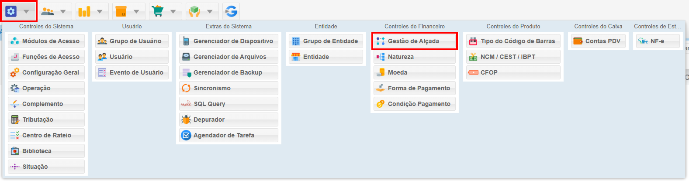The width and height of the screenshot is (689, 181).
Task: Click the yellow bar chart toolbar icon
Action: coord(84,11)
